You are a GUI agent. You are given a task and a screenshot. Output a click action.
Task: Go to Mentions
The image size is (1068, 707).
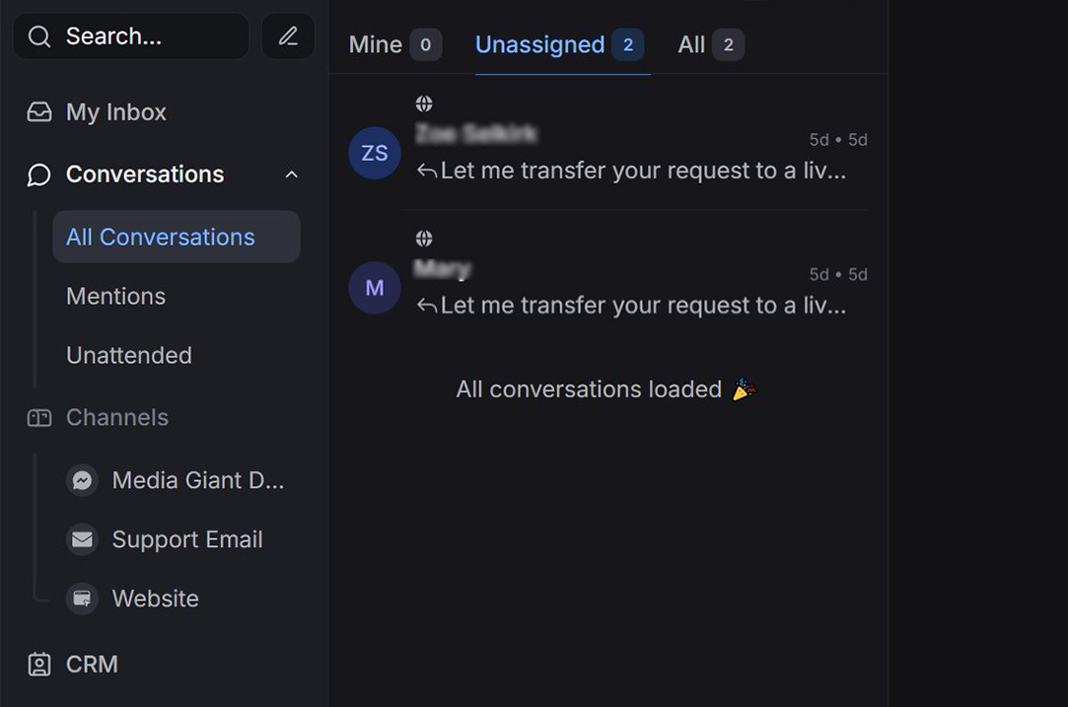point(115,296)
